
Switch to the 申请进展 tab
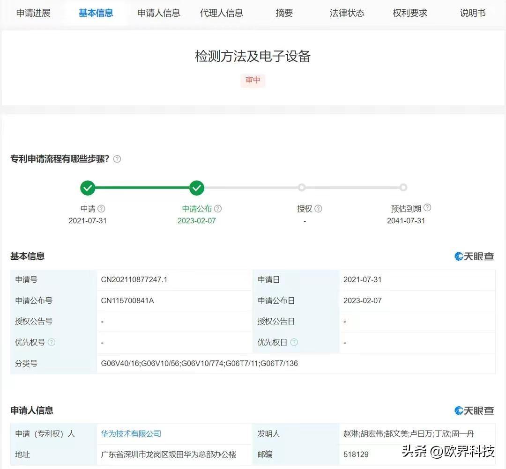click(x=33, y=13)
